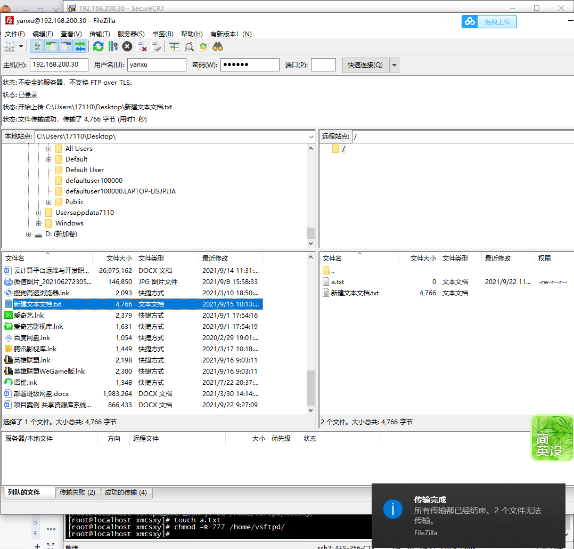This screenshot has height=549, width=574.
Task: Open the directory listing filters dialog
Action: (x=174, y=46)
